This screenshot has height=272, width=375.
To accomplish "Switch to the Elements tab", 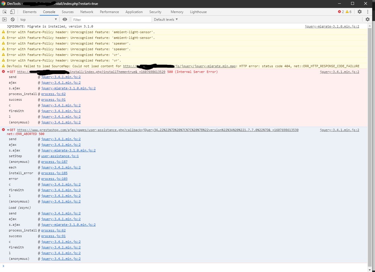I will click(x=30, y=12).
